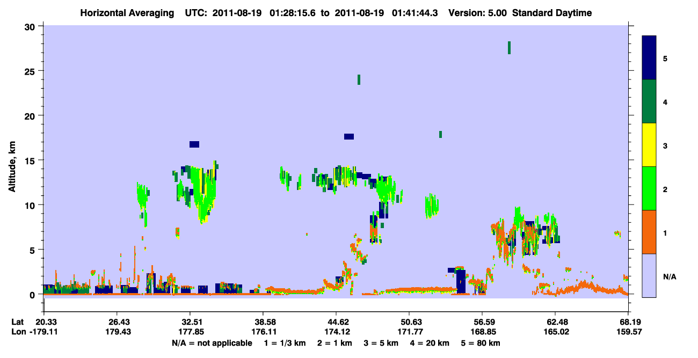Click the orange colorbar segment for 1
Image resolution: width=698 pixels, height=358 pixels.
pos(649,232)
